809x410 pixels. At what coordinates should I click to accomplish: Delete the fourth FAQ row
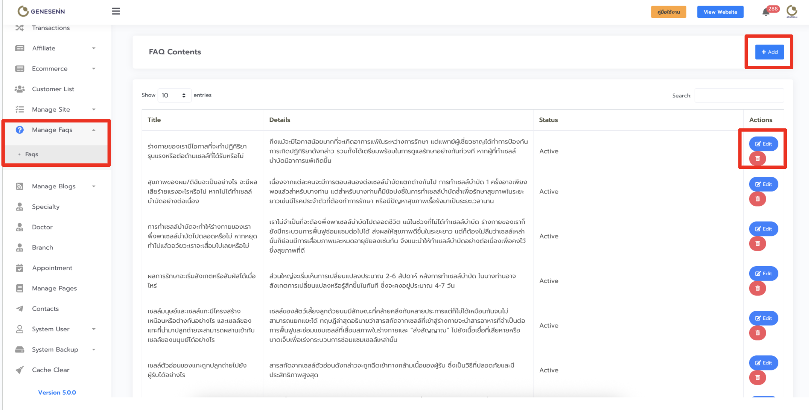pos(757,288)
